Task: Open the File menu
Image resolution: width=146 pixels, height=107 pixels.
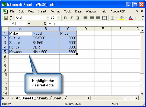Action: (x=12, y=11)
